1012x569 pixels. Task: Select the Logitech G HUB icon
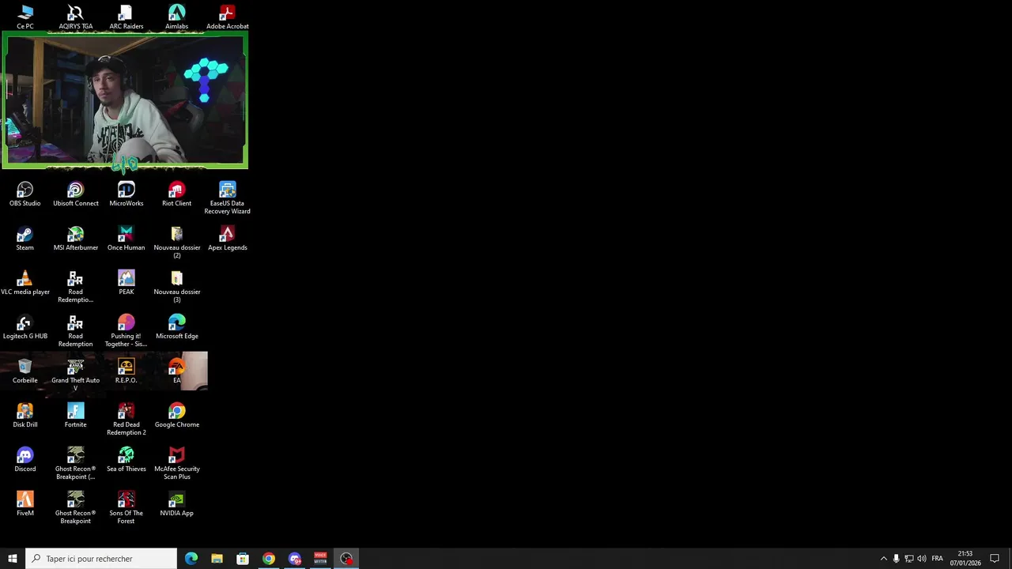click(25, 327)
